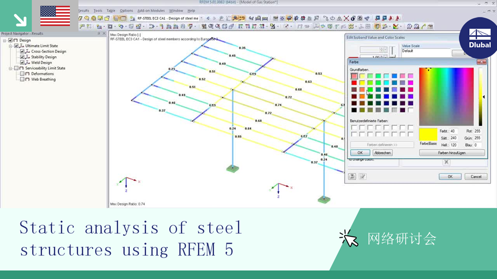Click the highlighted display panel icon in second toolbar
The image size is (497, 279).
point(377,27)
